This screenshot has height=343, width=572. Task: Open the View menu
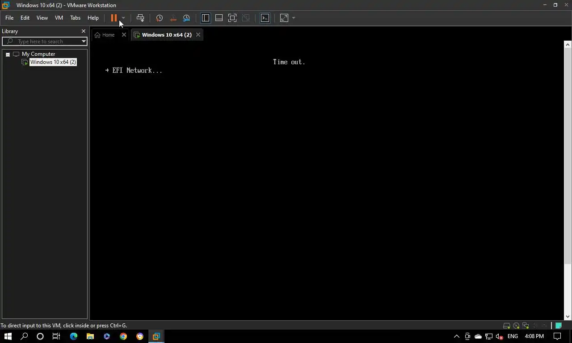pyautogui.click(x=42, y=18)
